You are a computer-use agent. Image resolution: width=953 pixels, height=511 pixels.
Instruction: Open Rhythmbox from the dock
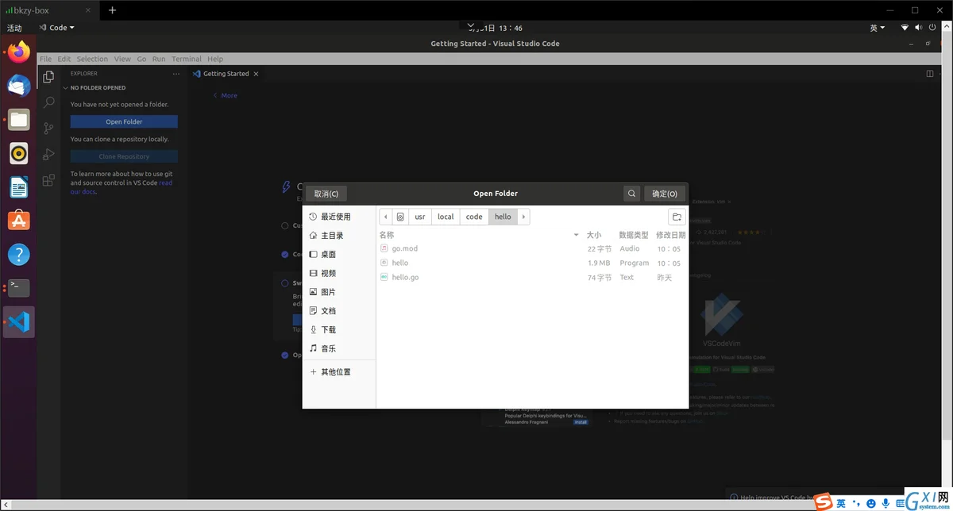click(x=19, y=153)
